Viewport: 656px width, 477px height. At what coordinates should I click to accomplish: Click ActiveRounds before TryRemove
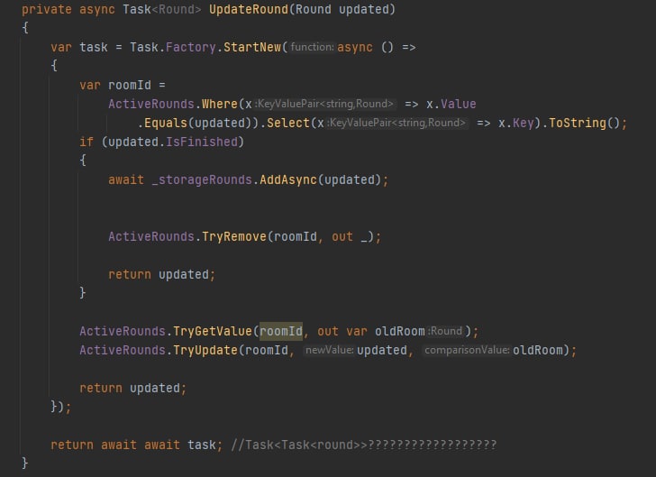coord(151,236)
